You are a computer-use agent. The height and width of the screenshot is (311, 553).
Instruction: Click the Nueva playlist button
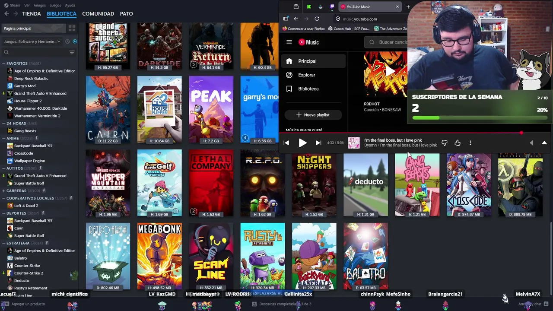[313, 115]
